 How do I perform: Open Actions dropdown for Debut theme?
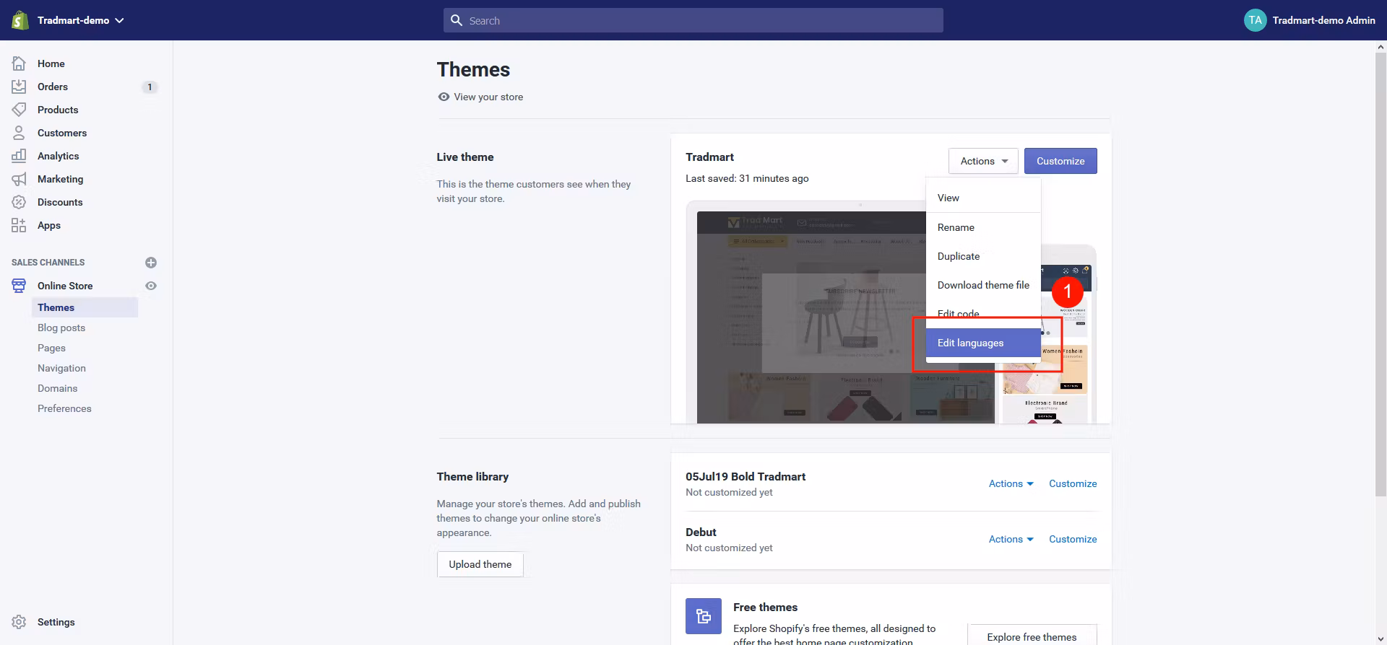(1011, 539)
